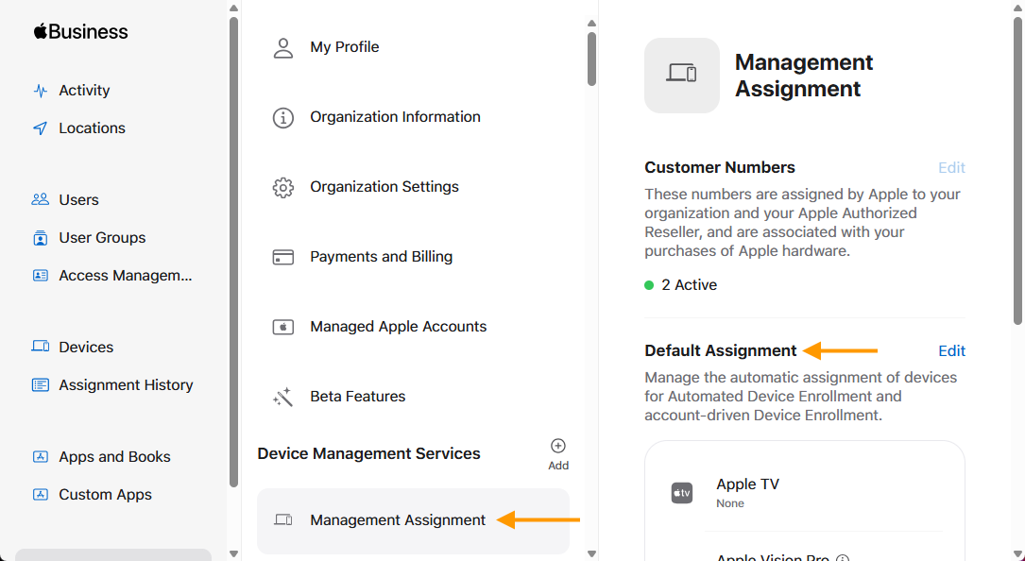This screenshot has height=561, width=1025.
Task: Click the My Profile person icon
Action: pos(283,47)
